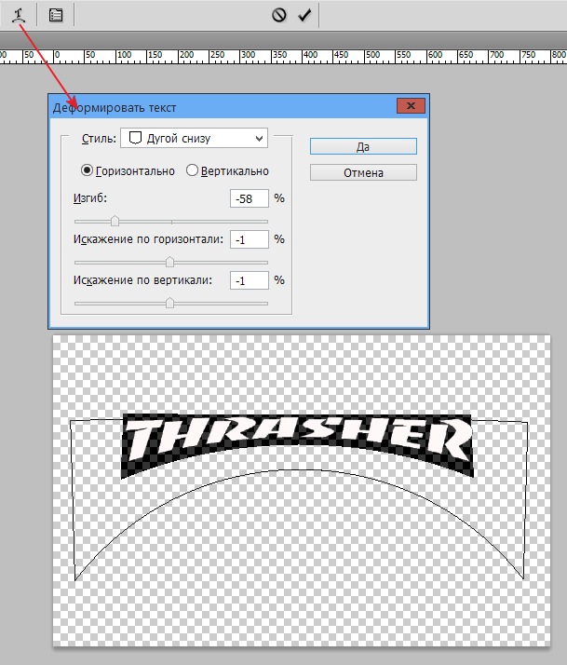Close the Деформировать текст dialog

click(411, 106)
